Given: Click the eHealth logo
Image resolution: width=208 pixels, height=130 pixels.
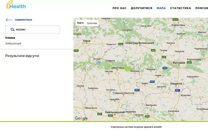Looking at the screenshot, I should pos(16,5).
